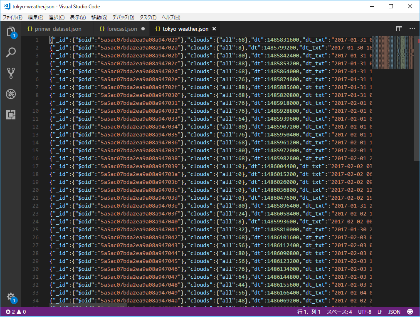This screenshot has height=317, width=420.
Task: Open the ファイル(F) menu
Action: pyautogui.click(x=12, y=17)
